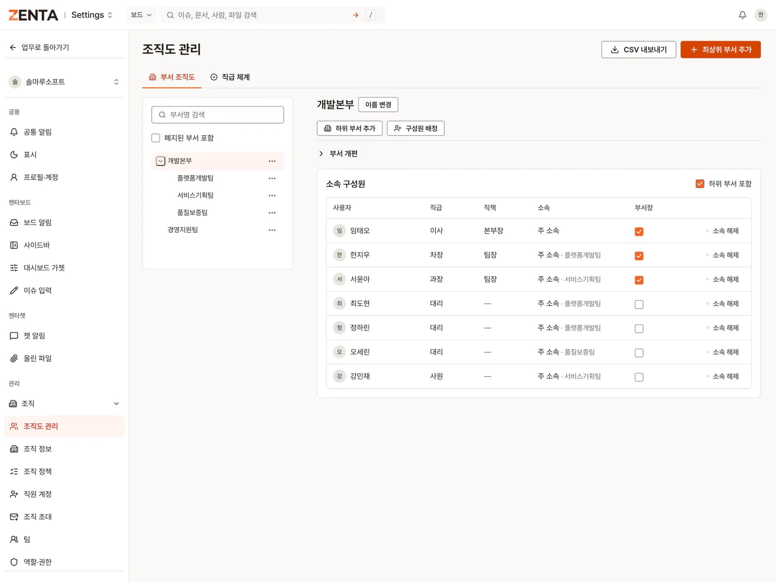
Task: Open 경영지원팀 more options menu
Action: 272,230
